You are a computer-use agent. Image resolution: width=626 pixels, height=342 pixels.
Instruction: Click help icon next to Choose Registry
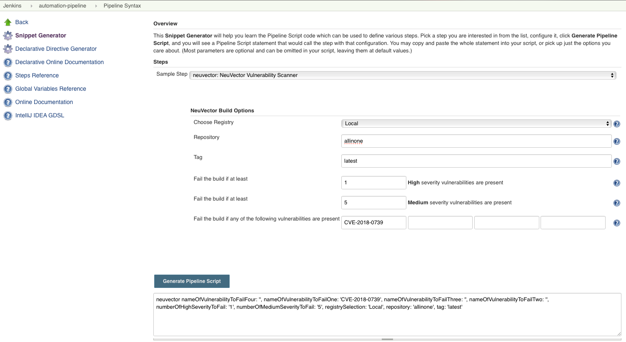pyautogui.click(x=617, y=124)
